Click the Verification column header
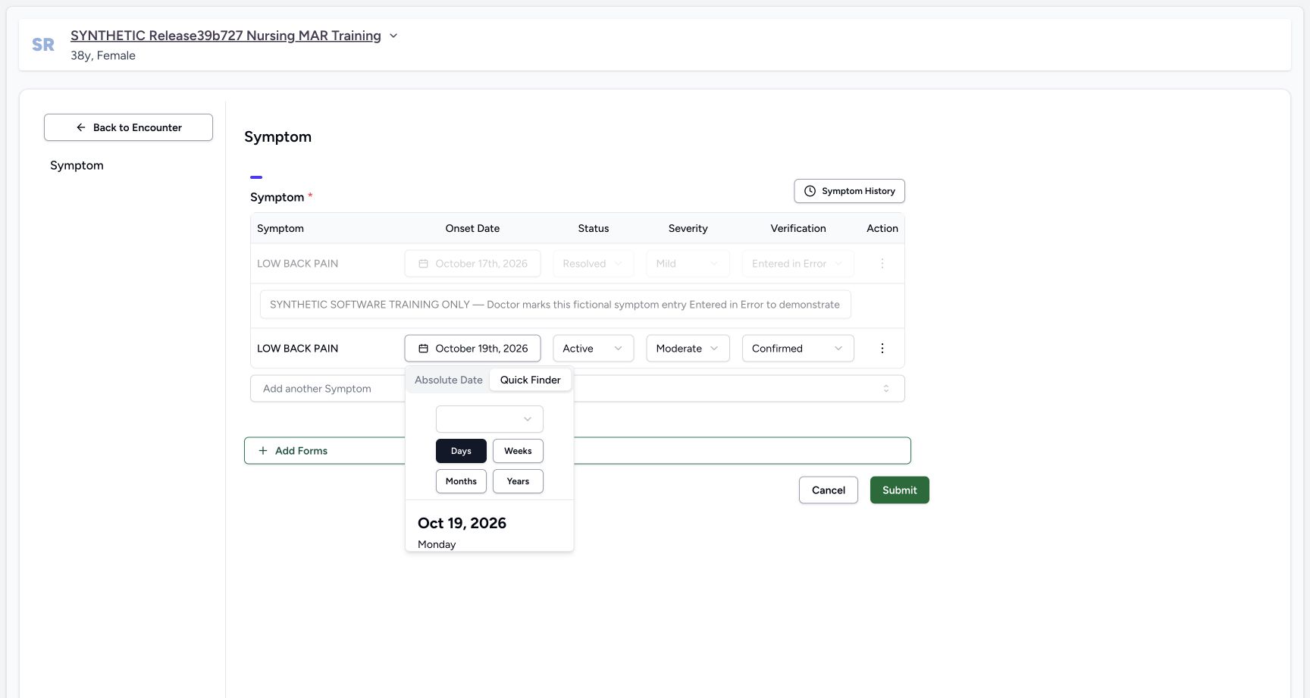 798,228
